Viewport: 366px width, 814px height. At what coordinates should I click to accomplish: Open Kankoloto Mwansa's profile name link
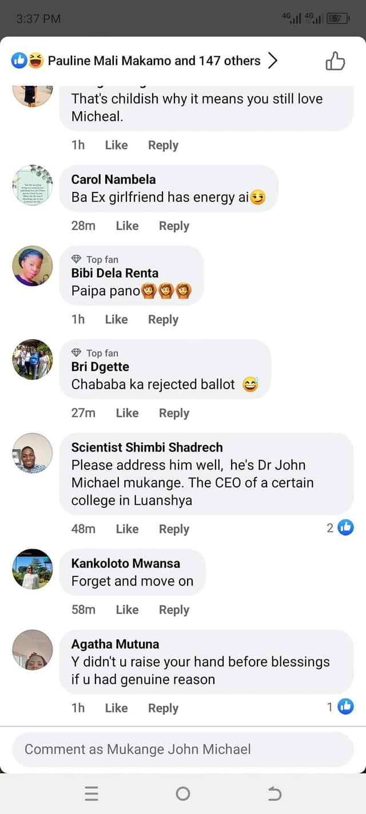coord(125,563)
